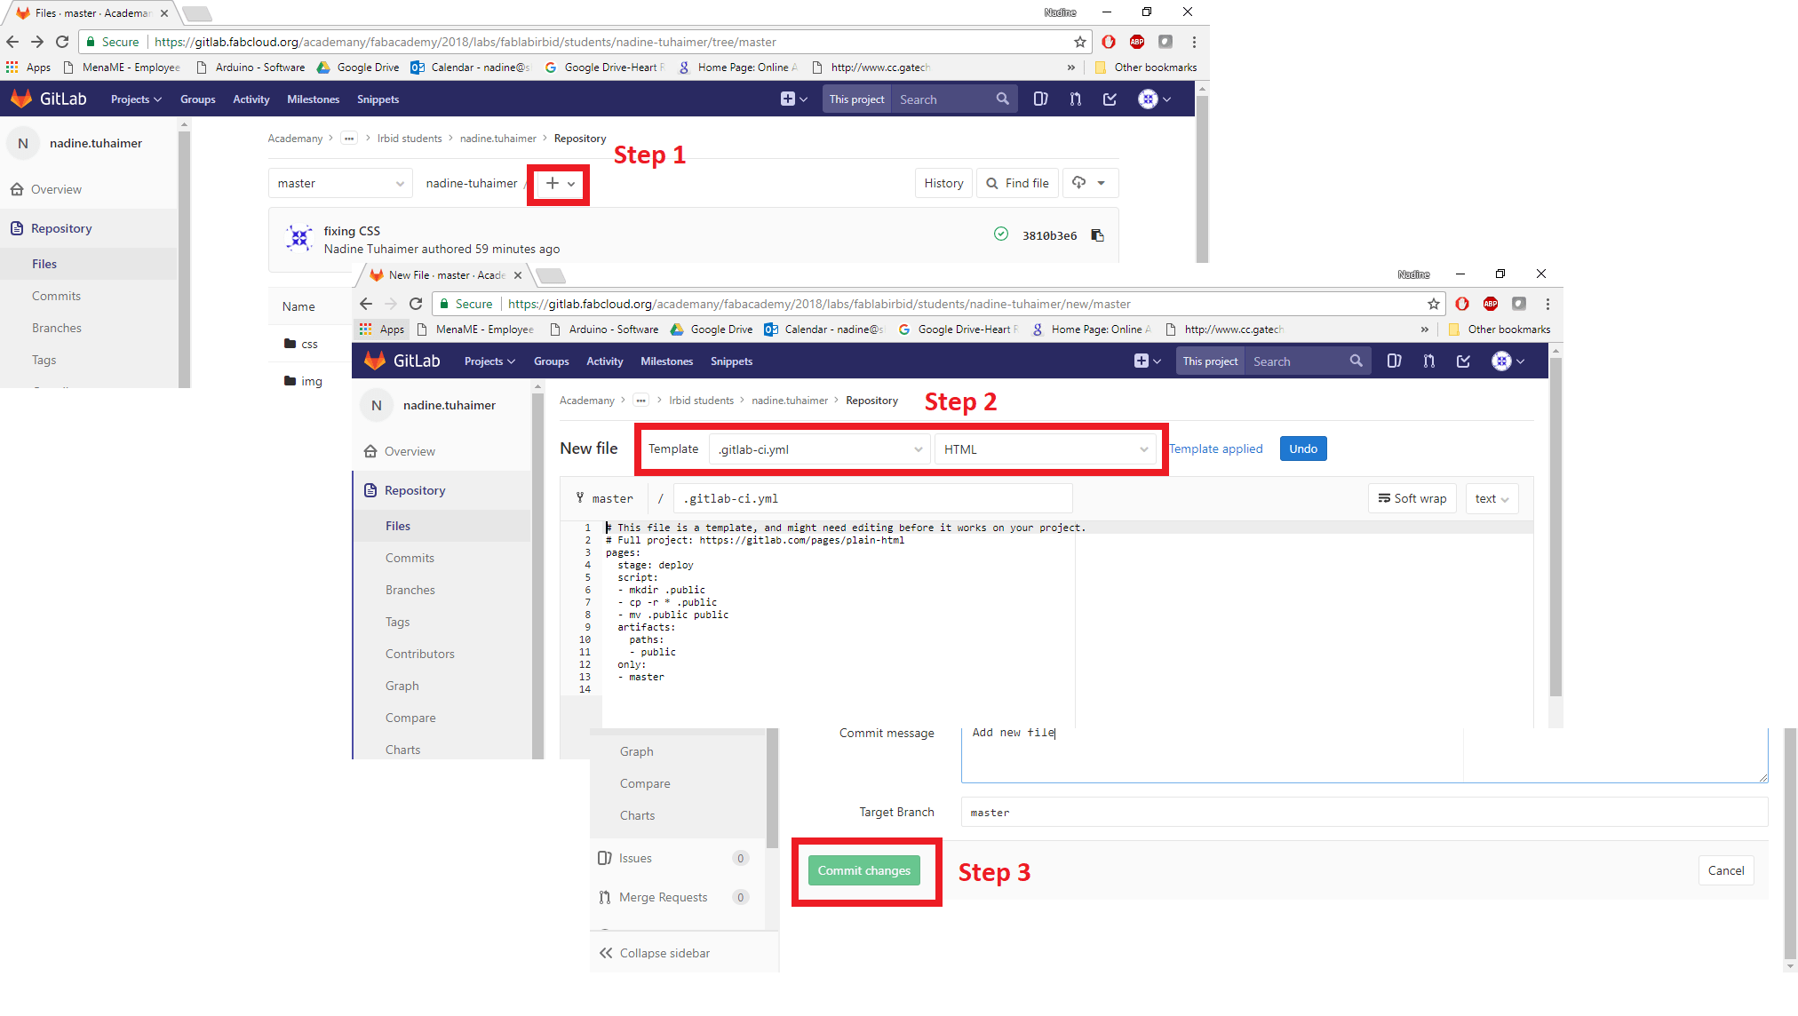Click the new item plus icon in back navbar
The image size is (1798, 1016).
pos(793,99)
